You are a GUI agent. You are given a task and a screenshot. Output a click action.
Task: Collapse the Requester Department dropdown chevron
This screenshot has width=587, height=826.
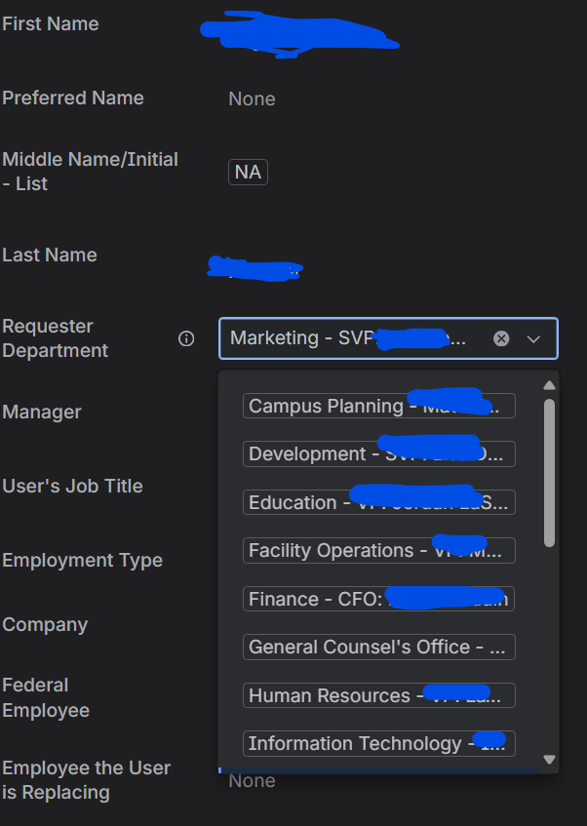click(533, 339)
